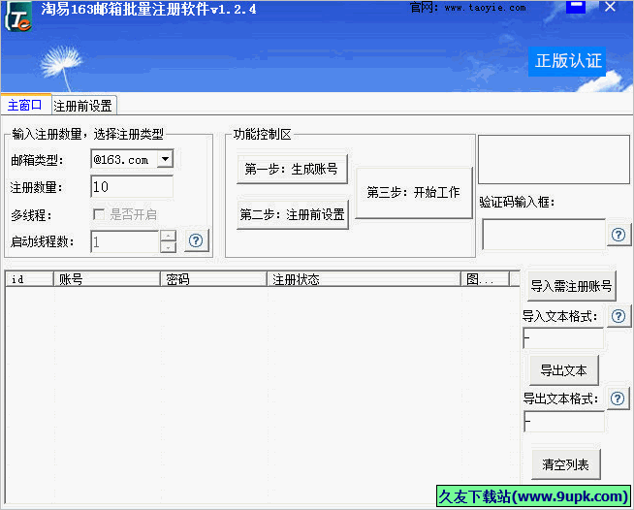Focus the 启动线程数 input field
This screenshot has width=634, height=510.
(x=125, y=241)
